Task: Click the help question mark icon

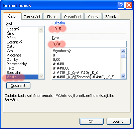Action: [x=121, y=5]
